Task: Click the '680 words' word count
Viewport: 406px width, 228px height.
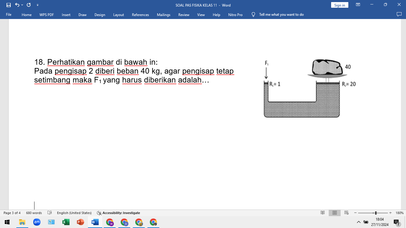Action: tap(34, 213)
